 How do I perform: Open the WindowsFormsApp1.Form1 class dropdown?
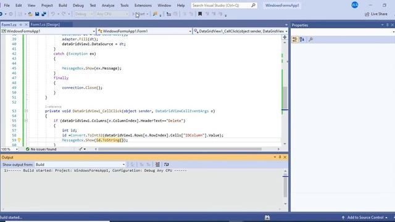pyautogui.click(x=144, y=31)
